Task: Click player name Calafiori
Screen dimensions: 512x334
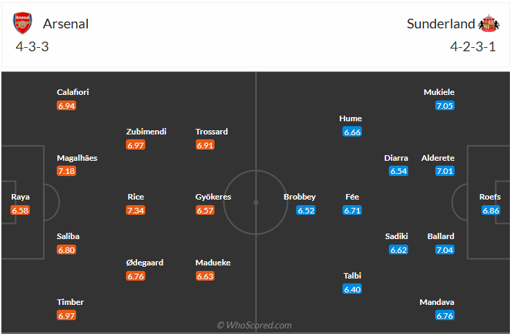Action: 73,92
